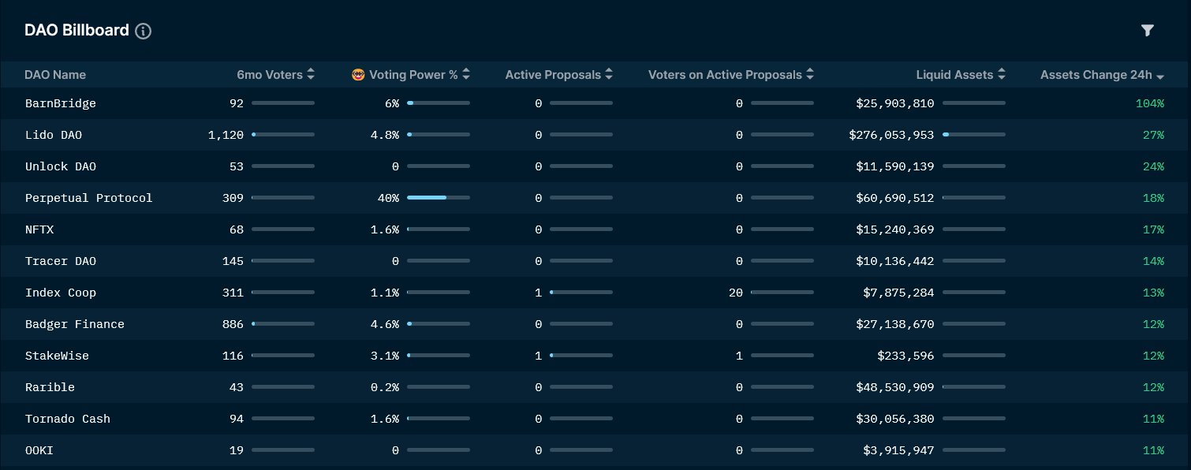Click the 6mo Voters header label
The height and width of the screenshot is (470, 1191).
[270, 75]
